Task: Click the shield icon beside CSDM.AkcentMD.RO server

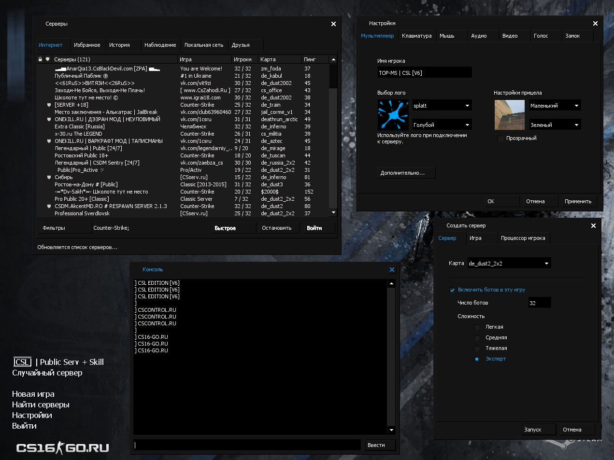Action: (x=49, y=206)
